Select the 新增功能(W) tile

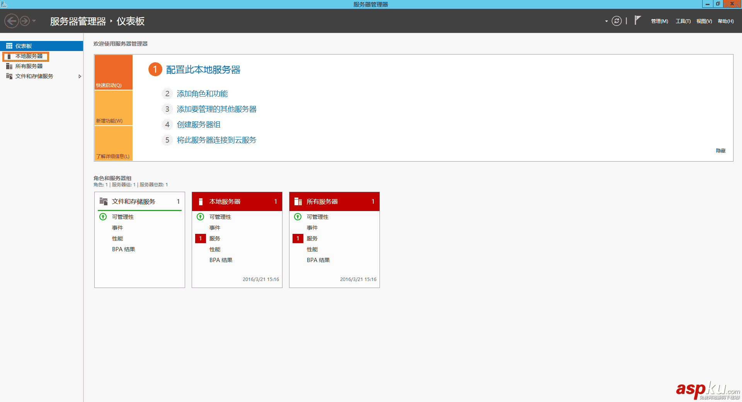pyautogui.click(x=114, y=108)
